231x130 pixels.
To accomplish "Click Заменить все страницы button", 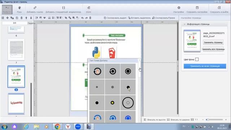I will pyautogui.click(x=213, y=49).
